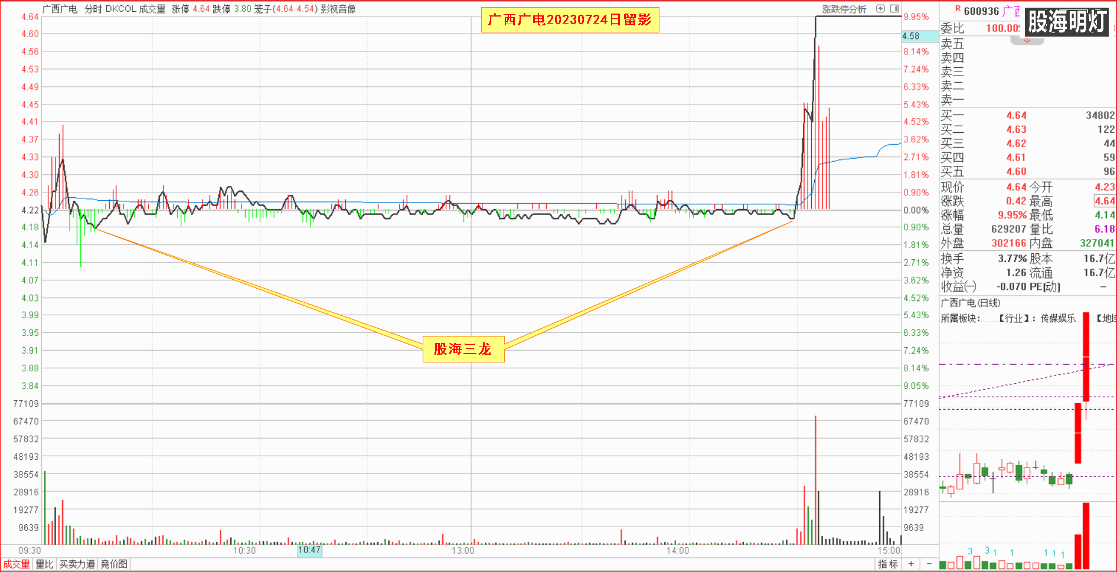This screenshot has height=572, width=1117.
Task: Click the 成交量 label in header
Action: pos(152,9)
